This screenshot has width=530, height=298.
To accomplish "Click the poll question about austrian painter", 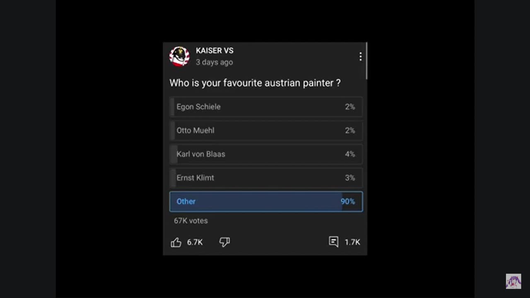I will [x=255, y=83].
